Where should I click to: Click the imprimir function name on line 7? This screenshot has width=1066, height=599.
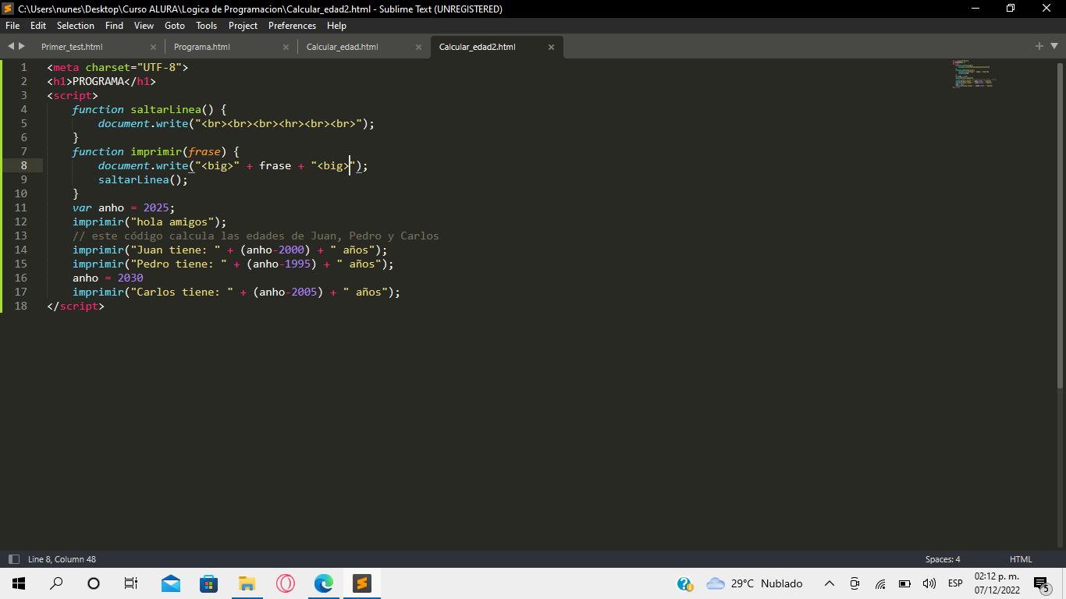156,151
